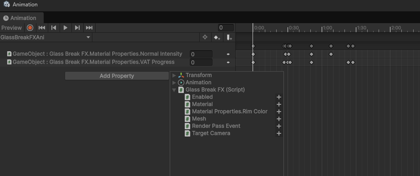The image size is (420, 176).
Task: Click the Enabled property script icon
Action: 187,97
